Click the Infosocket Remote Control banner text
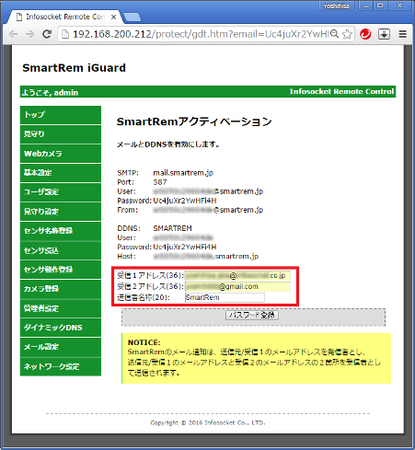 pyautogui.click(x=341, y=91)
